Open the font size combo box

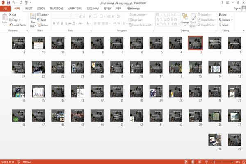tap(74, 16)
